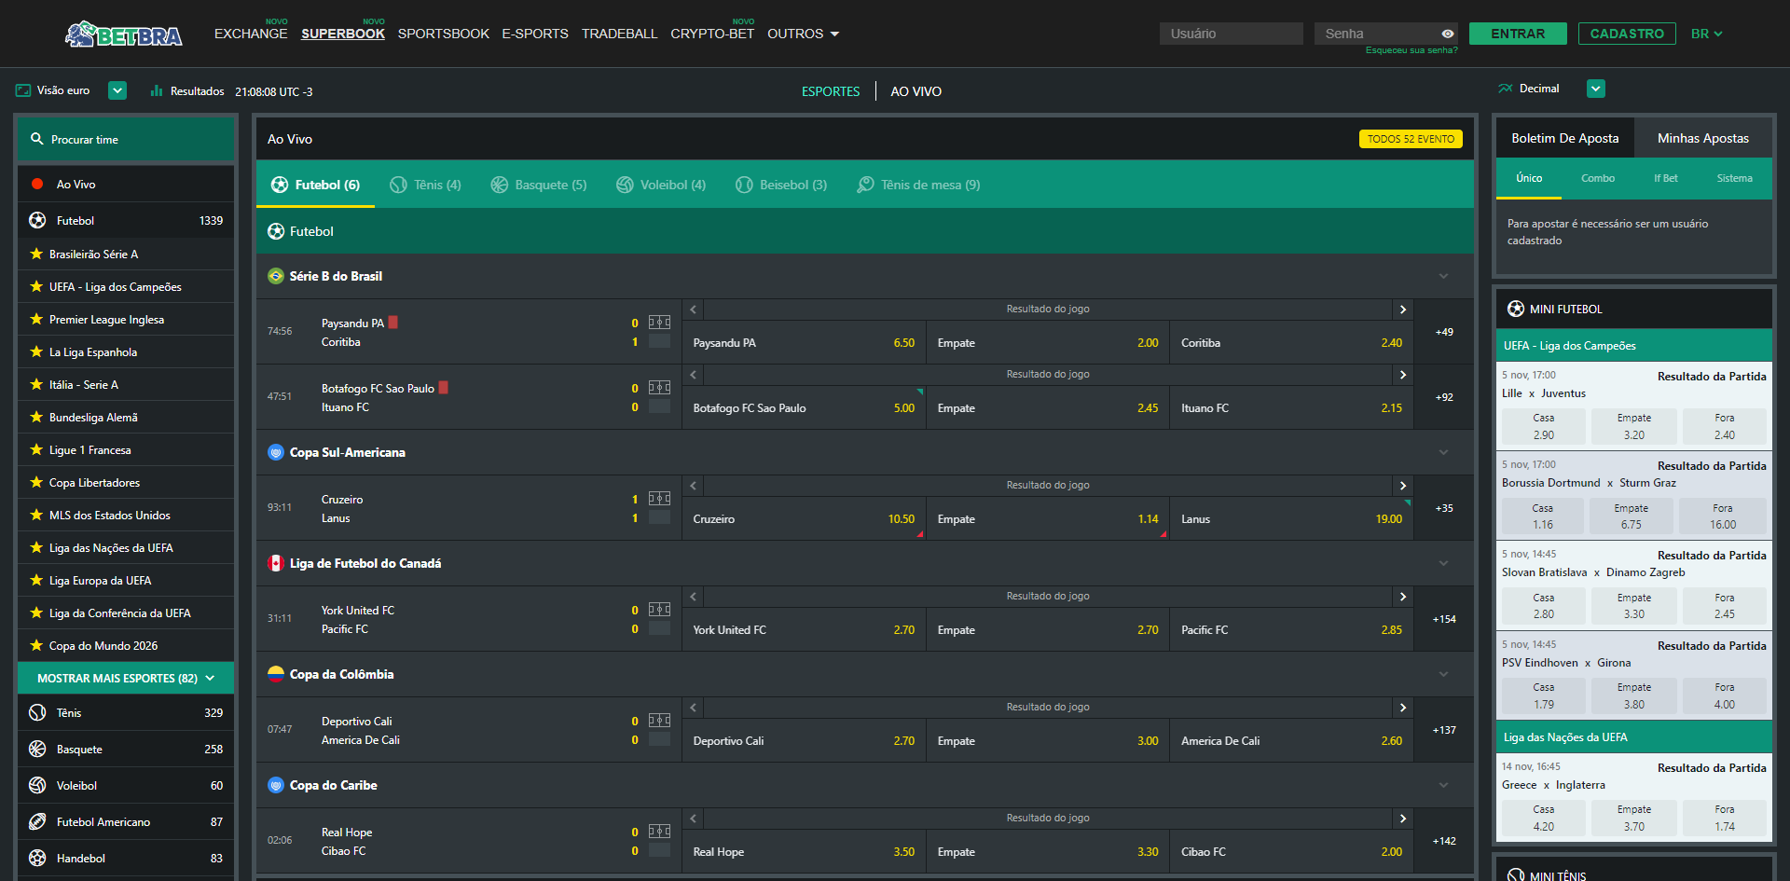The image size is (1790, 881).
Task: Click the Handebol icon in sidebar
Action: point(37,858)
